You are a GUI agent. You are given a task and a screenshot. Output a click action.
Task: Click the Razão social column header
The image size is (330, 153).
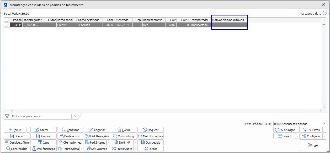tap(66, 20)
